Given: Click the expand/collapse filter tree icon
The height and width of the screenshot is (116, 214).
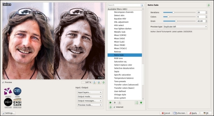Looking at the screenshot, I should pyautogui.click(x=136, y=103).
